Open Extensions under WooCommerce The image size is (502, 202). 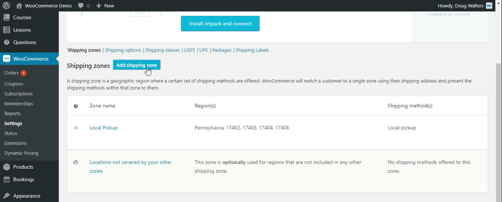point(16,143)
